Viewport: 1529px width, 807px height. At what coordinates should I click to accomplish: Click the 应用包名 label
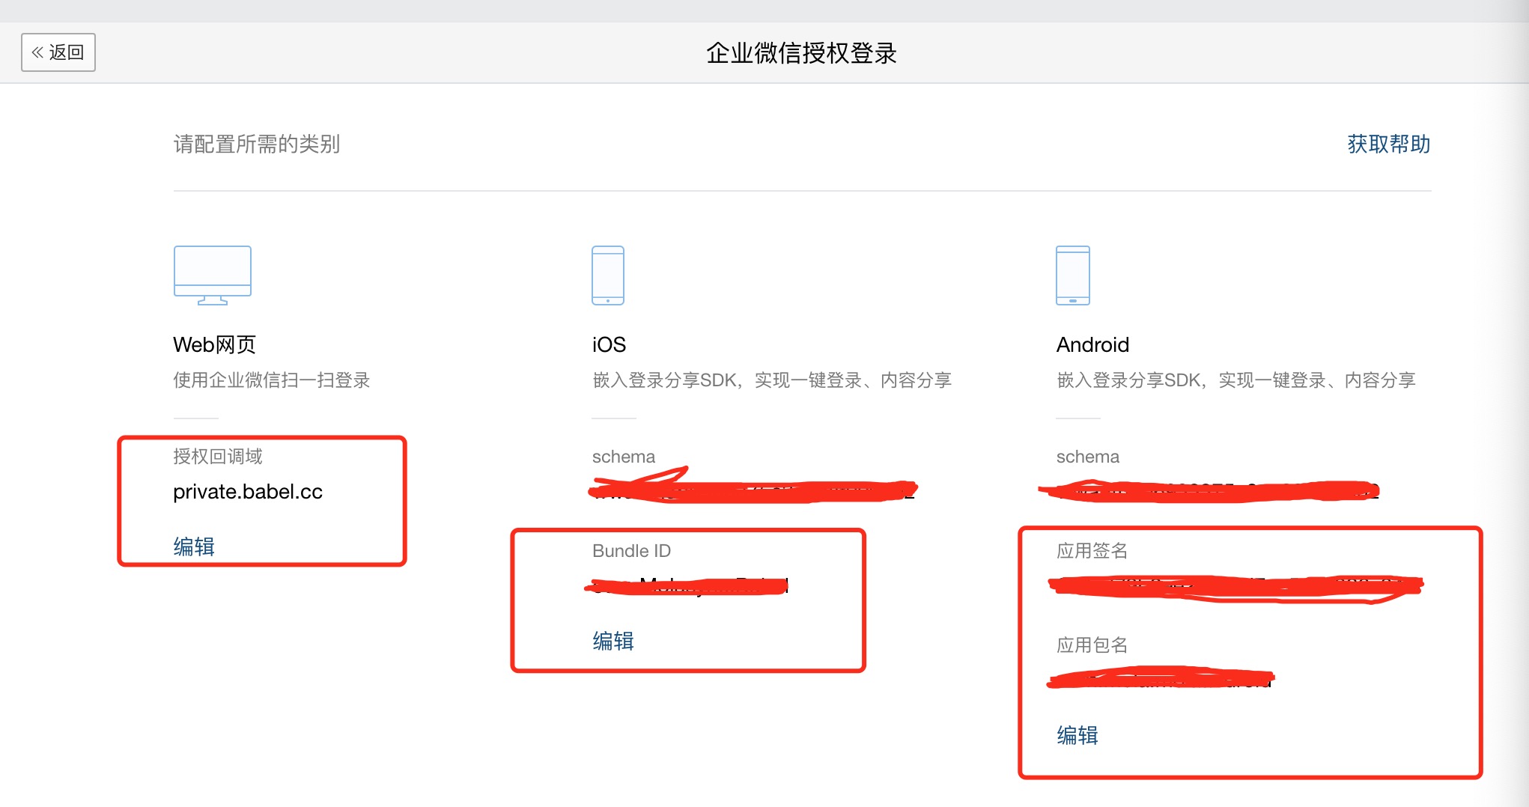1092,645
